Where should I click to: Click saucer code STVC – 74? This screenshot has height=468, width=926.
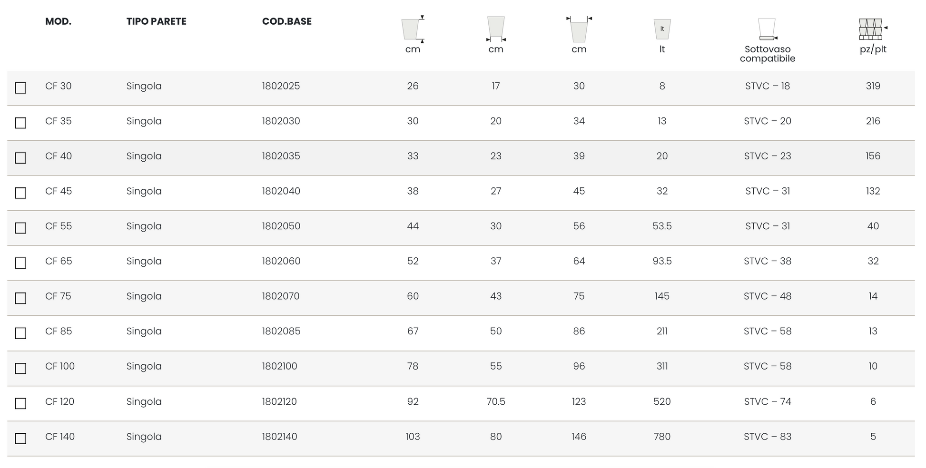point(767,402)
